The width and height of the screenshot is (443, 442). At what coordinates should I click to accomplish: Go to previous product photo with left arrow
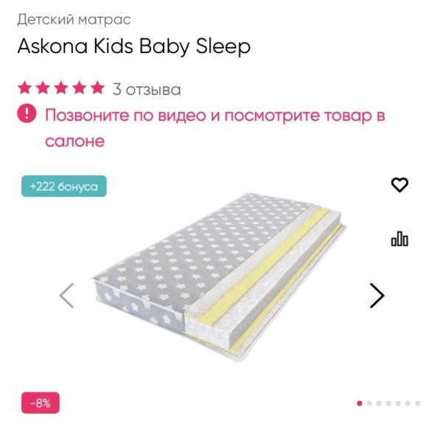click(x=66, y=295)
